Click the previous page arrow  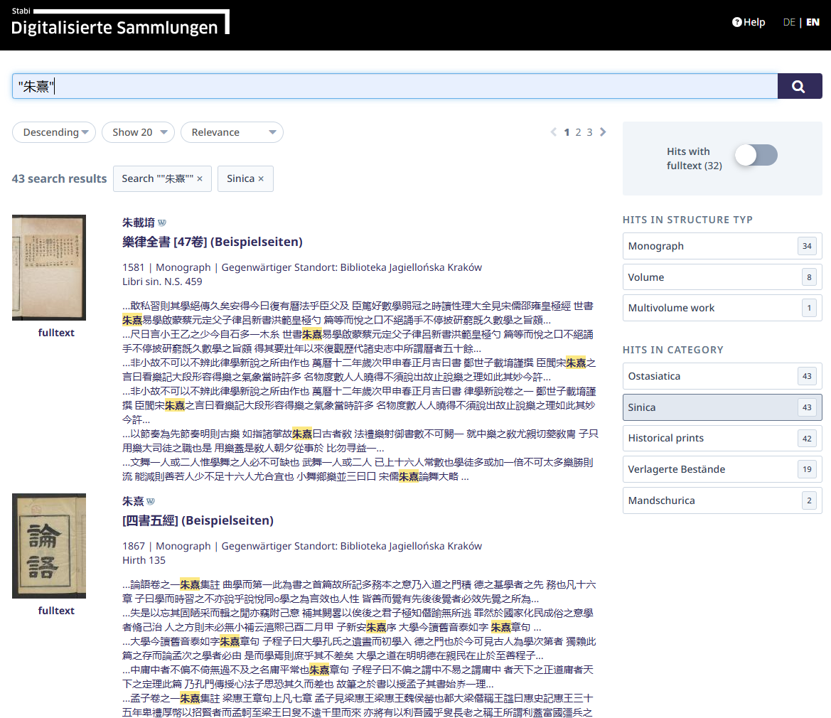[554, 132]
